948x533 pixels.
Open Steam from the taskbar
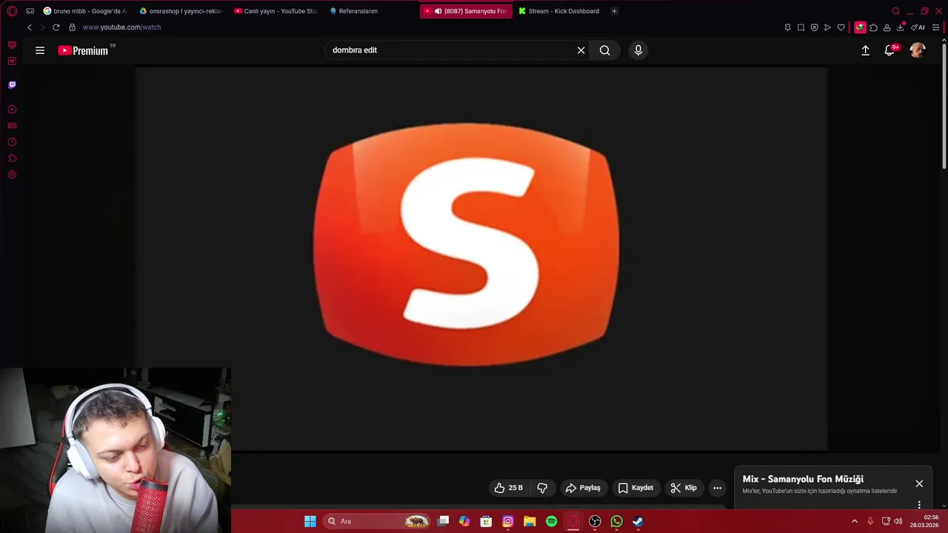tap(638, 521)
